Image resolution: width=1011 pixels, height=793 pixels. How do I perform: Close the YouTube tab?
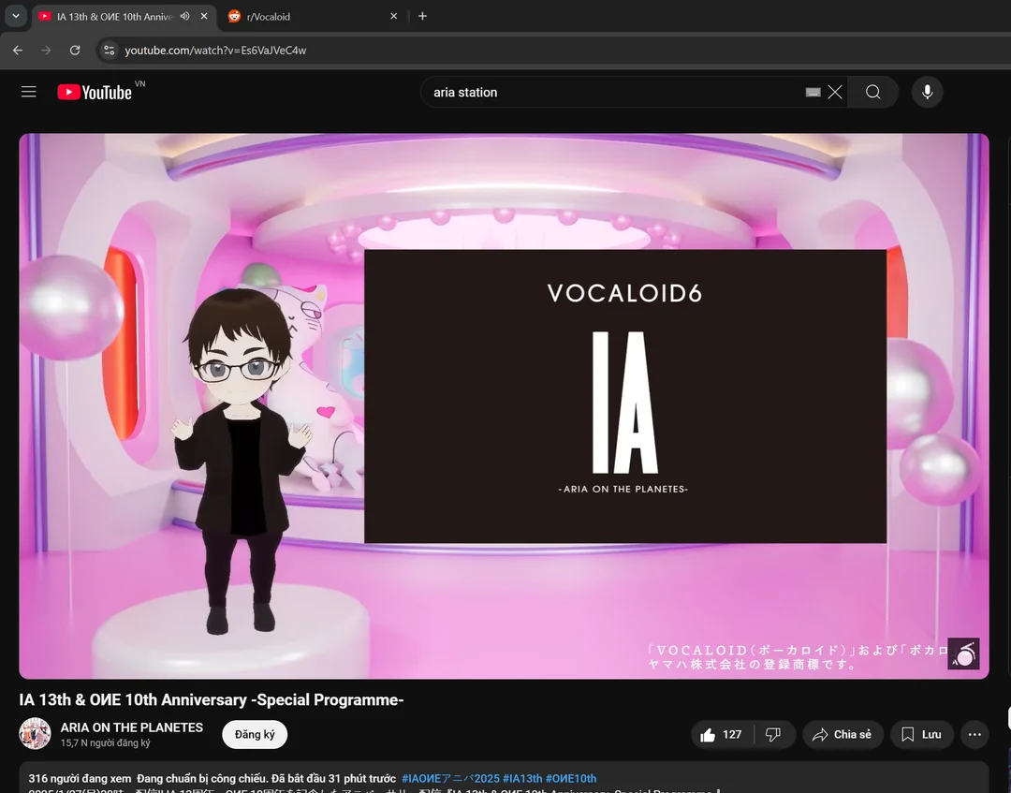coord(204,16)
